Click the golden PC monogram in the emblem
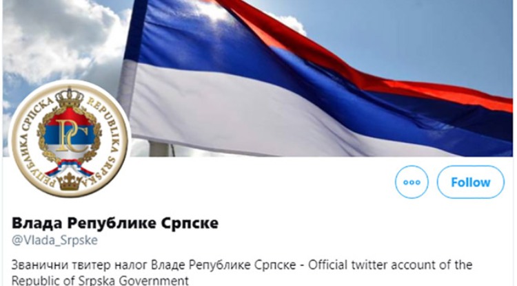Viewport: 517px width, 286px height. point(70,135)
